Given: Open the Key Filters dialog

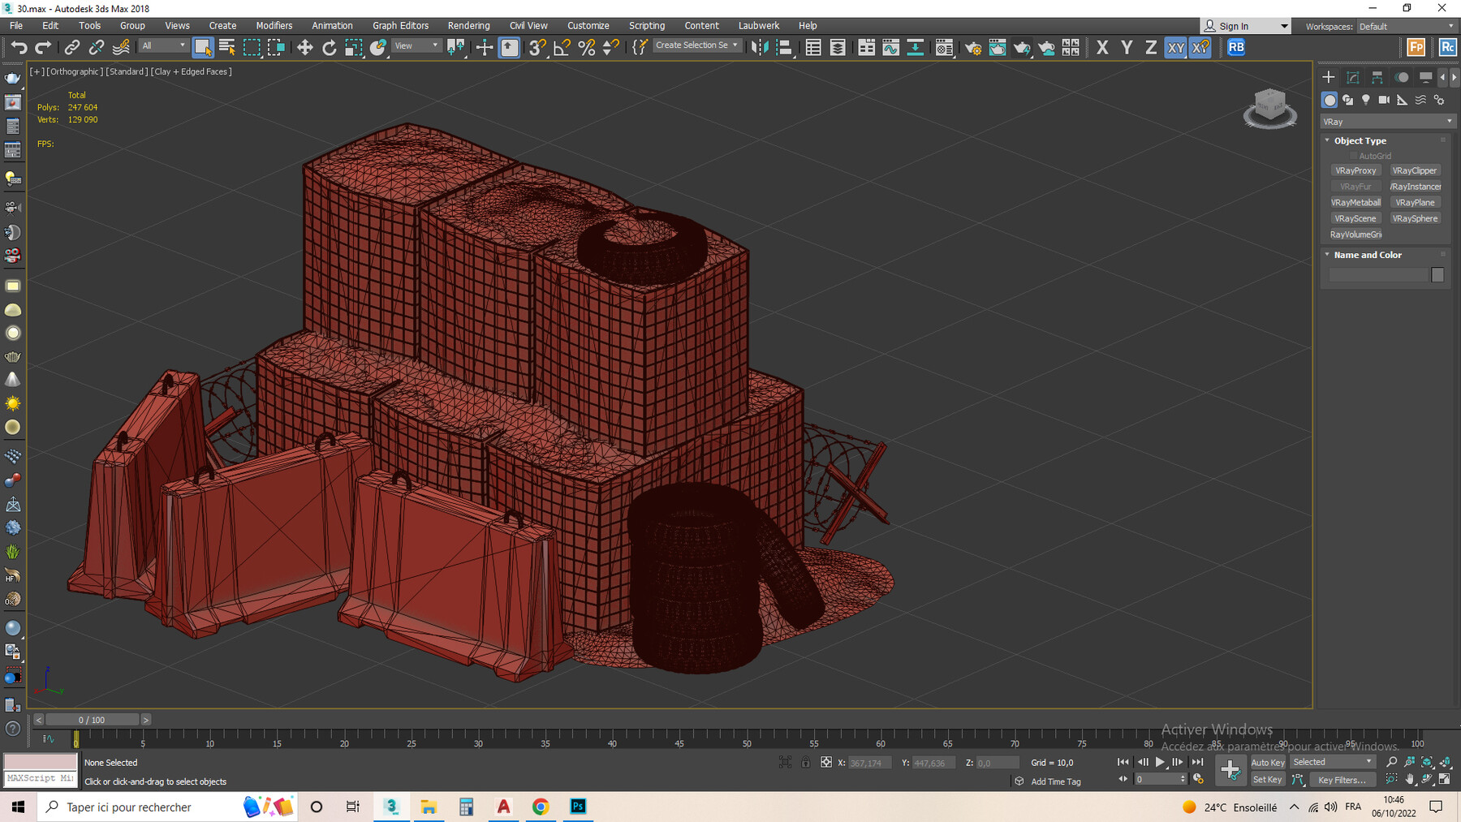Looking at the screenshot, I should pos(1342,780).
